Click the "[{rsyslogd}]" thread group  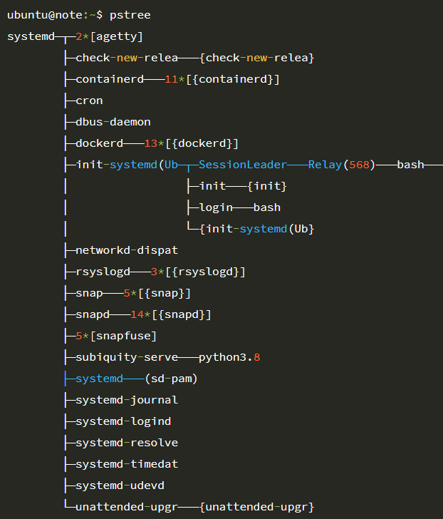[205, 272]
